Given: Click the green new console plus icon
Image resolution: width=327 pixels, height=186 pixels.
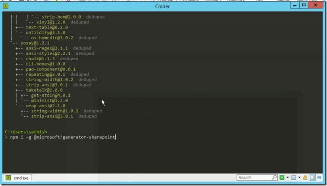Looking at the screenshot, I should click(x=282, y=177).
